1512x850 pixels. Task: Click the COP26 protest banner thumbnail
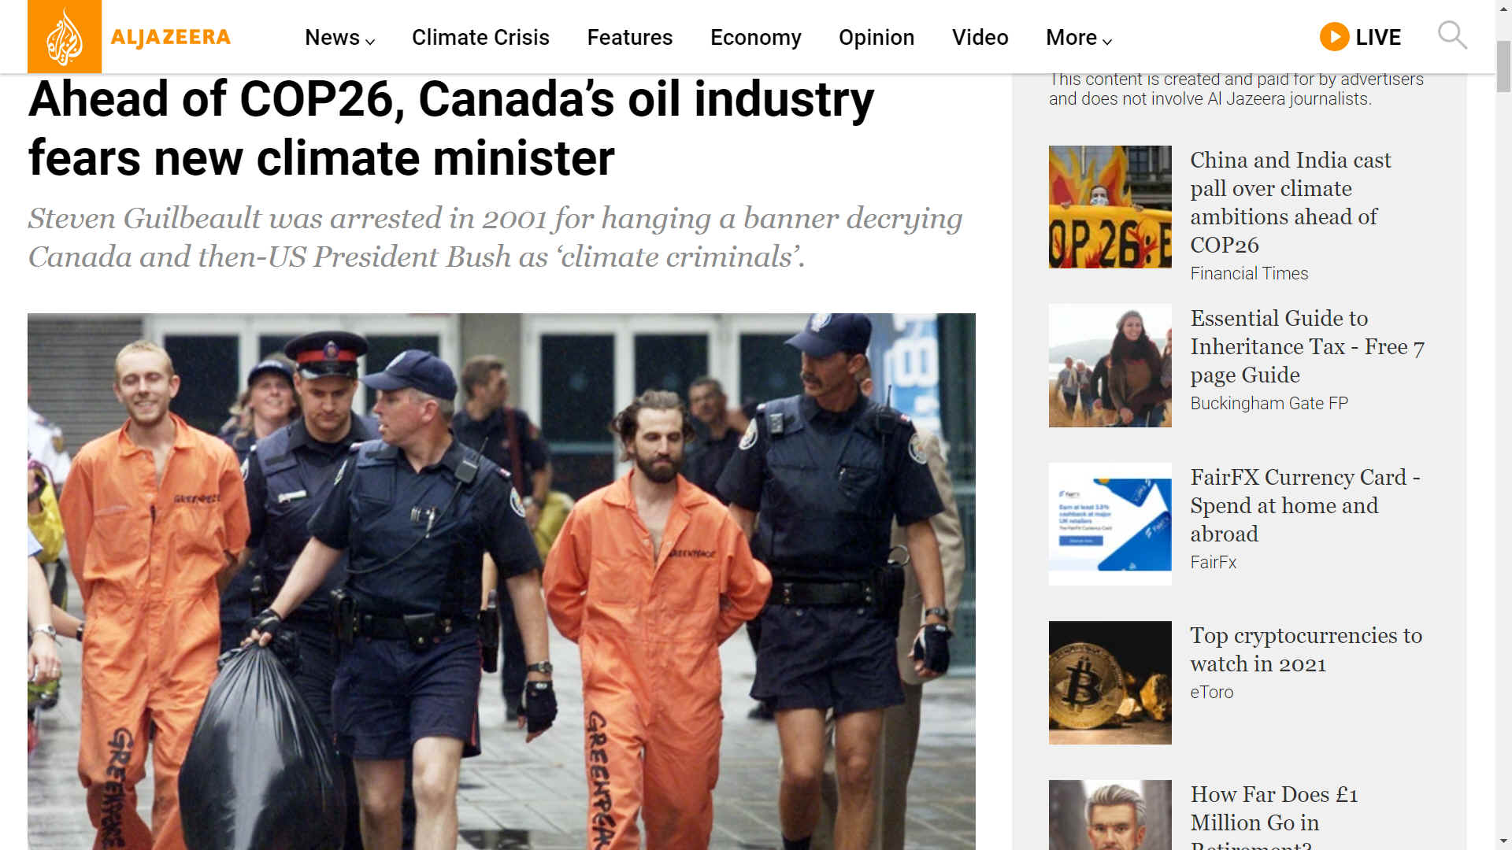[x=1110, y=207]
